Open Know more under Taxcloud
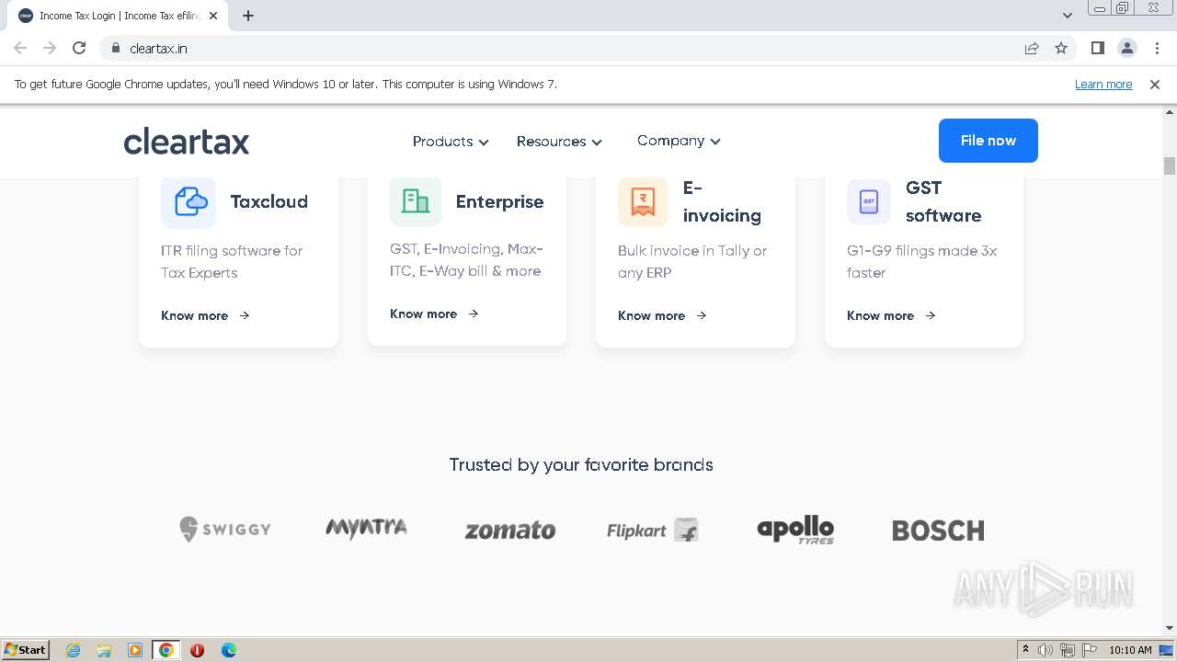This screenshot has width=1177, height=662. pyautogui.click(x=205, y=315)
